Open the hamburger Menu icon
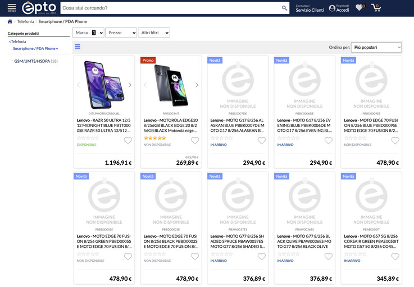The width and height of the screenshot is (414, 287). point(11,7)
